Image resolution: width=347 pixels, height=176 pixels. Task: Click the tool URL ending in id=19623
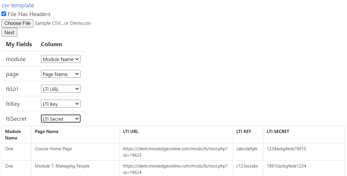[175, 151]
